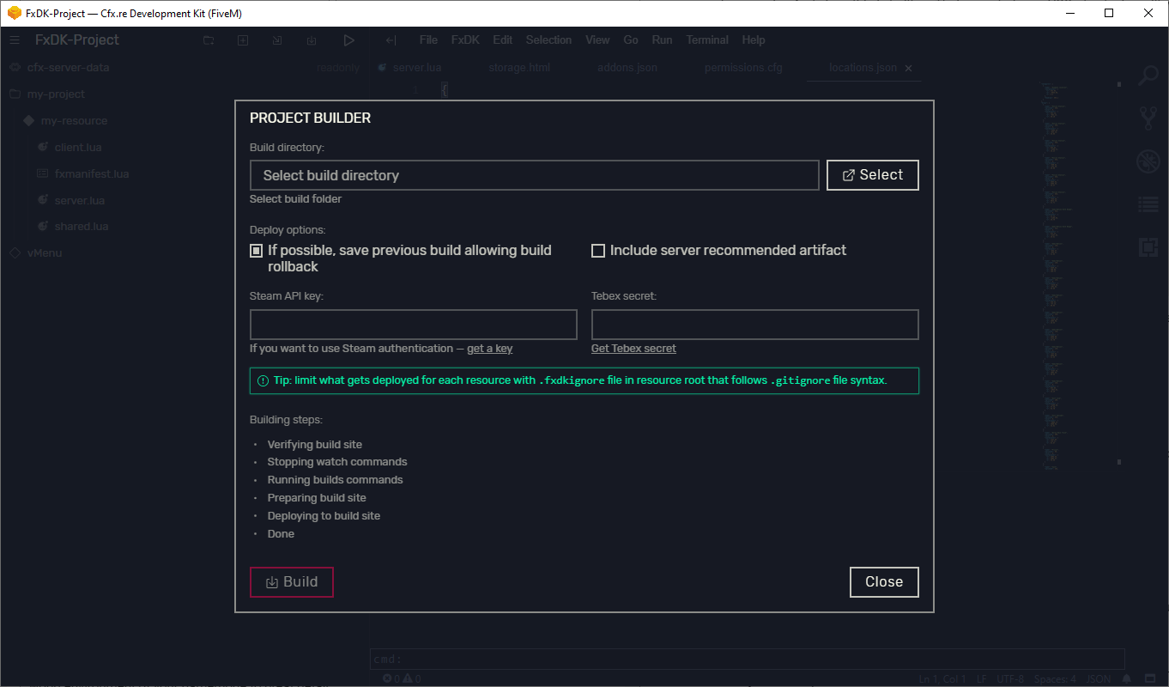Click the Build button
This screenshot has height=687, width=1169.
point(291,582)
